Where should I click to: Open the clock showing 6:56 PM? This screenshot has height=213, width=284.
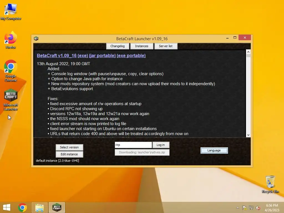272,208
